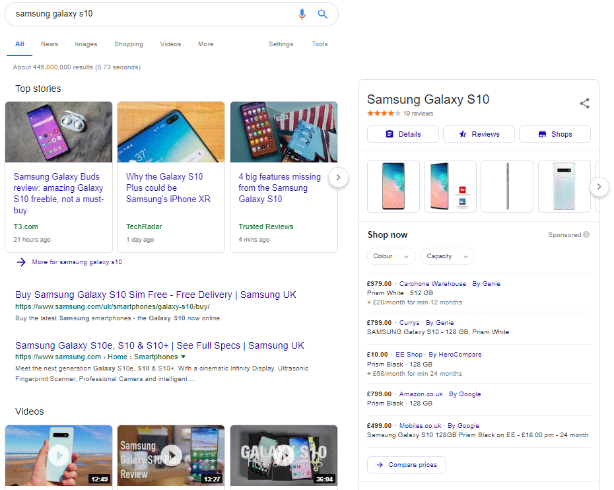The height and width of the screenshot is (490, 614).
Task: Switch to the Shopping tab
Action: pos(128,44)
